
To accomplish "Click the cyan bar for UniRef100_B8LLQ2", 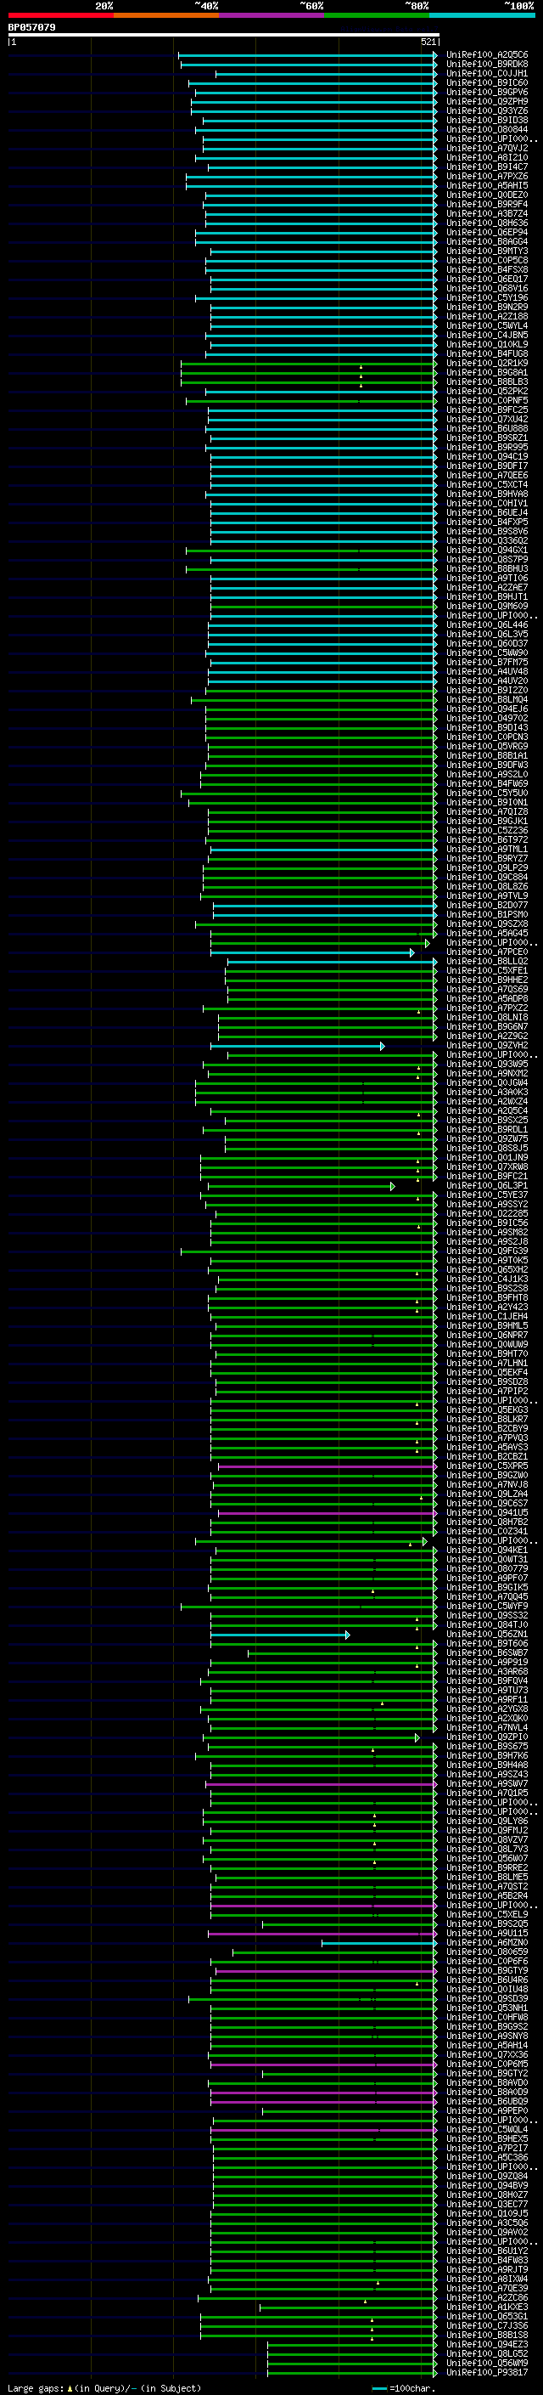I will [332, 962].
